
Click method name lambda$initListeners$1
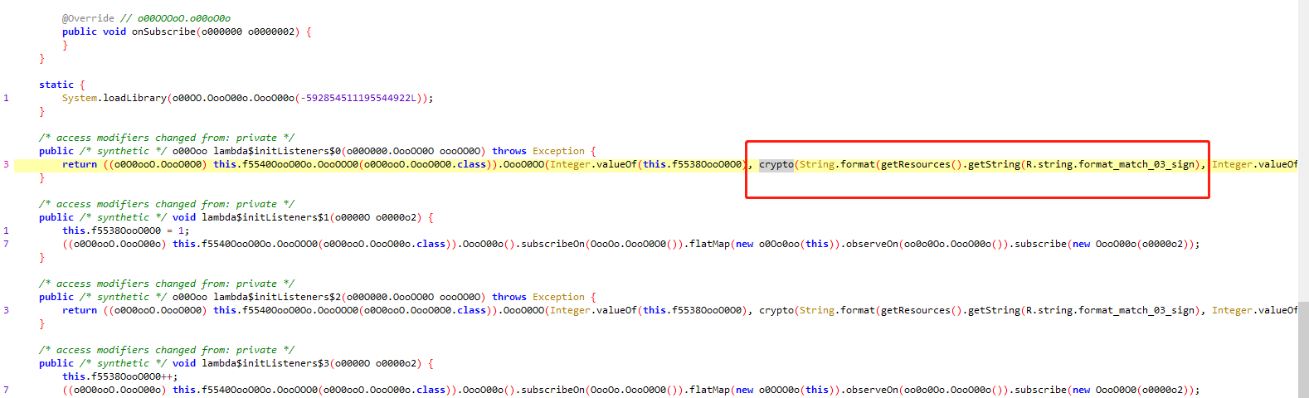pos(265,217)
